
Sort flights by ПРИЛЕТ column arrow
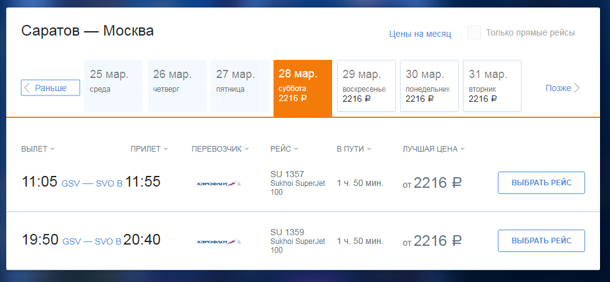click(166, 149)
